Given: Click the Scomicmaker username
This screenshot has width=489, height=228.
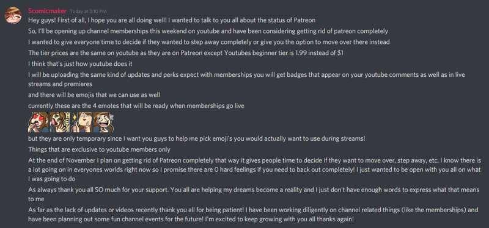Looking at the screenshot, I should pos(48,11).
